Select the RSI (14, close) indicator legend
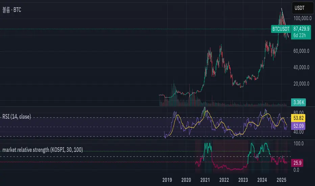 (17, 117)
